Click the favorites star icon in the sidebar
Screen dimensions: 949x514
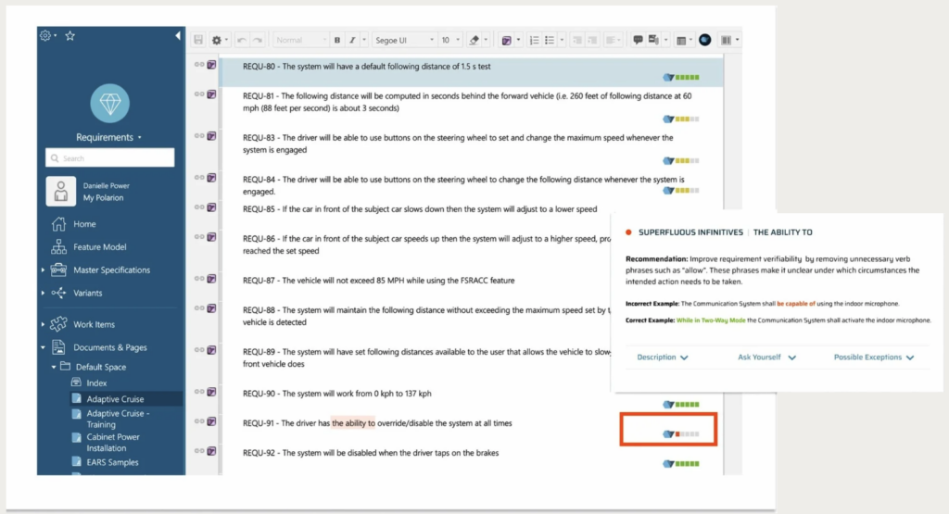70,35
